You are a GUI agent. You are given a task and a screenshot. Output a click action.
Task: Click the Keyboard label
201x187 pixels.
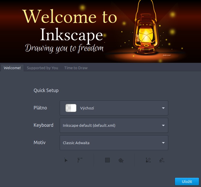coord(43,125)
